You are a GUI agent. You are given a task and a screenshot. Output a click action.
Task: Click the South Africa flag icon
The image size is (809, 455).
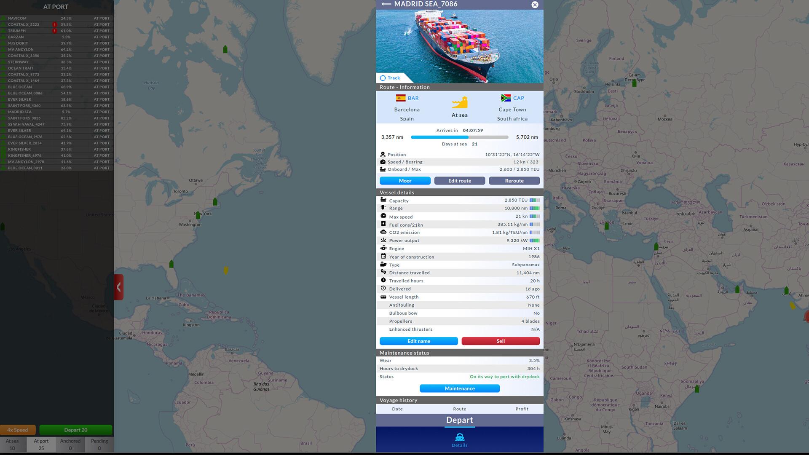[506, 98]
